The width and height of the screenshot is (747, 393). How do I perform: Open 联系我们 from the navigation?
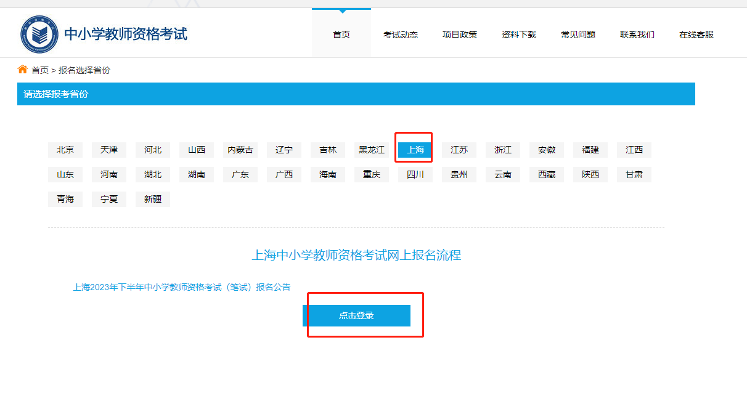click(x=637, y=34)
